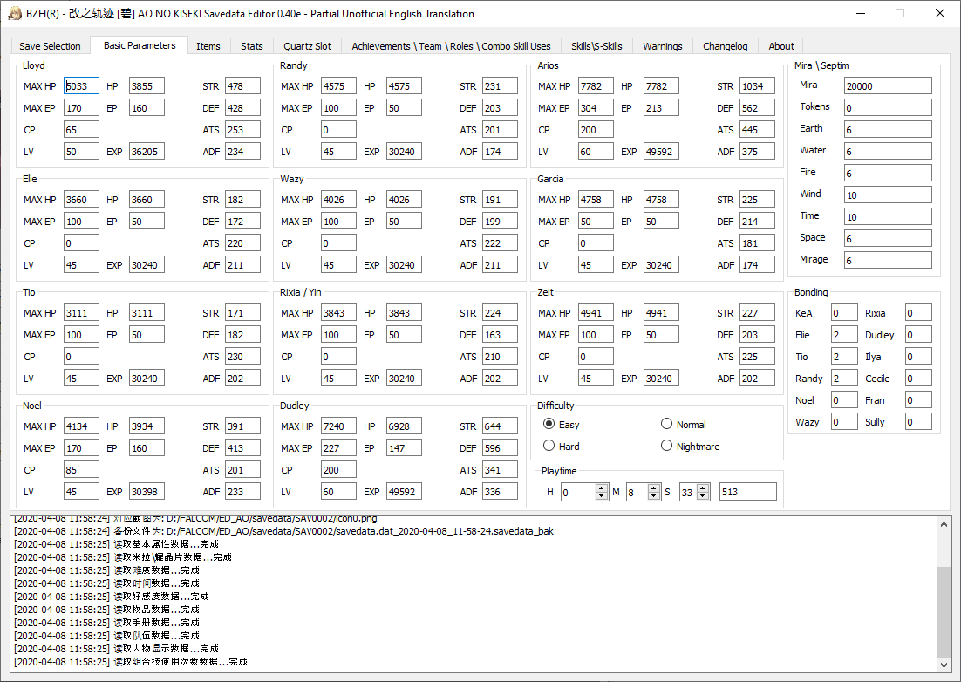Click the playtime hours input field
Screen dimensions: 961x682
coord(578,491)
